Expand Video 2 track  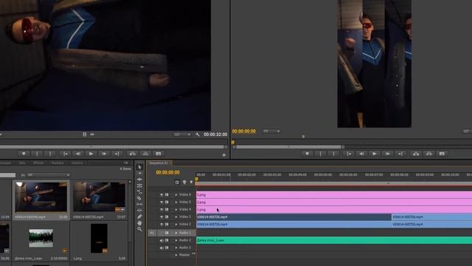click(176, 225)
